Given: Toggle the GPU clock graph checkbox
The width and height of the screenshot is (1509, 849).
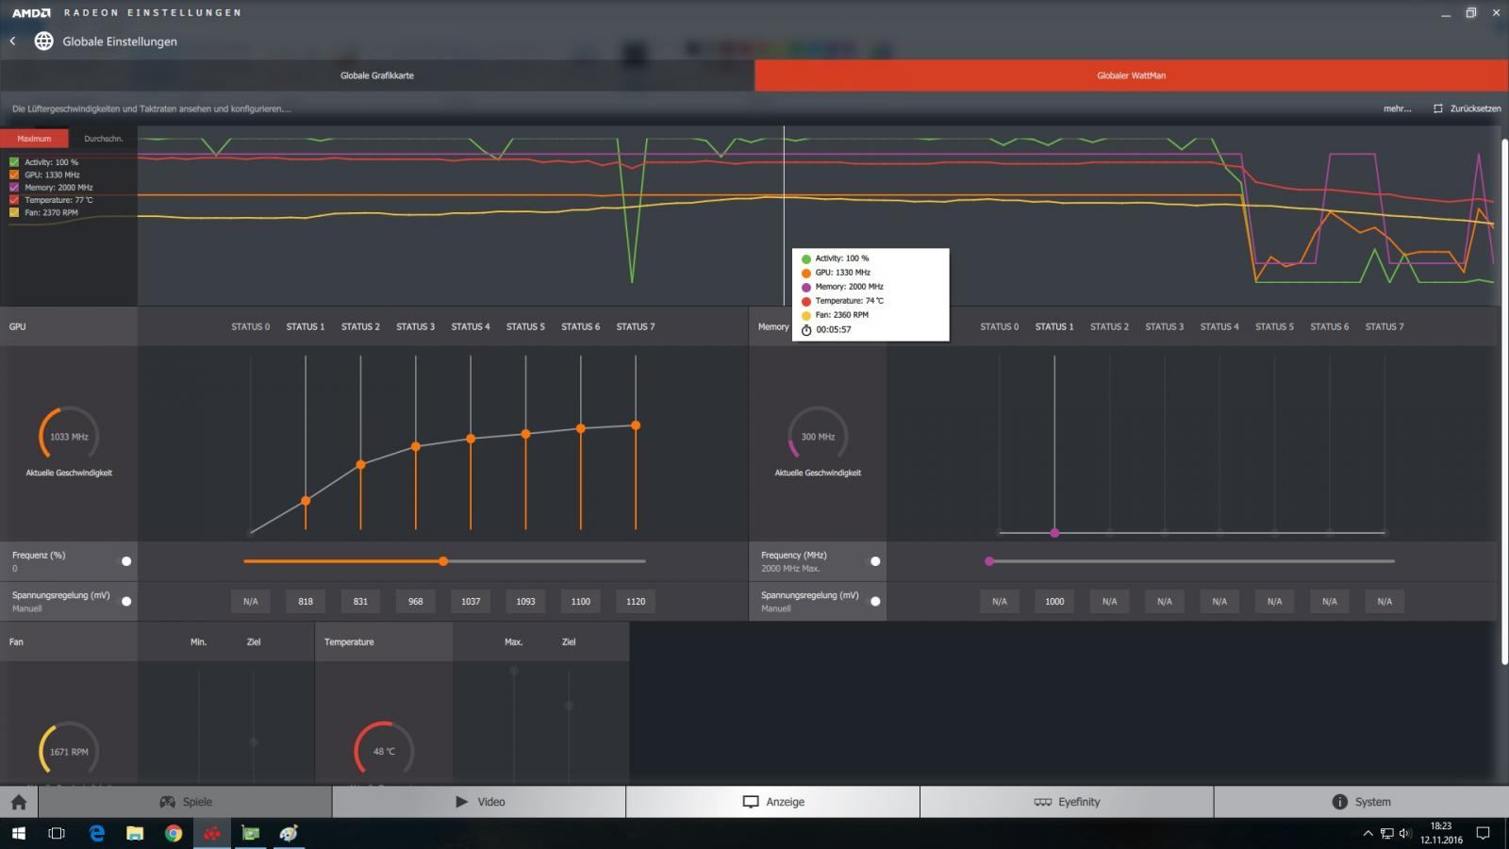Looking at the screenshot, I should pos(14,175).
